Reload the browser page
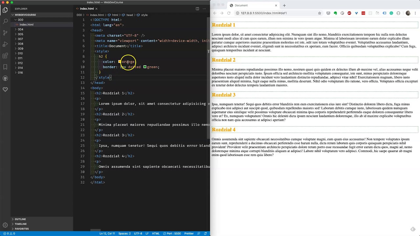This screenshot has width=420, height=236. (x=229, y=13)
